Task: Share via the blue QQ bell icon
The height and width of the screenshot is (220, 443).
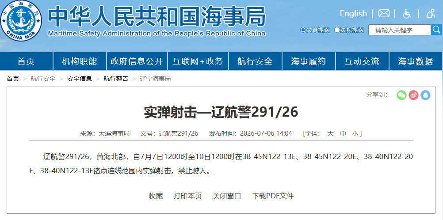Action: pyautogui.click(x=425, y=95)
